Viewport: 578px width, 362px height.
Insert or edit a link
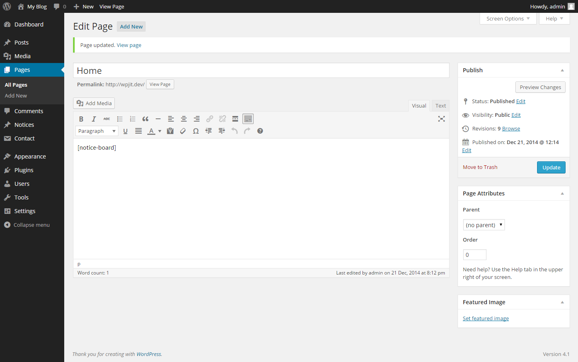point(210,119)
